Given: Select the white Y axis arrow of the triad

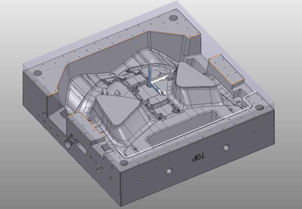Looking at the screenshot, I should tap(160, 78).
